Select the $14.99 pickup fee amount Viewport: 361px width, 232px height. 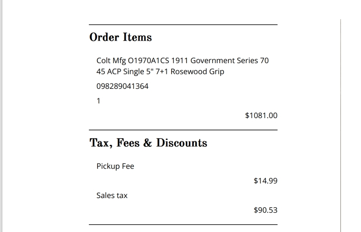266,181
